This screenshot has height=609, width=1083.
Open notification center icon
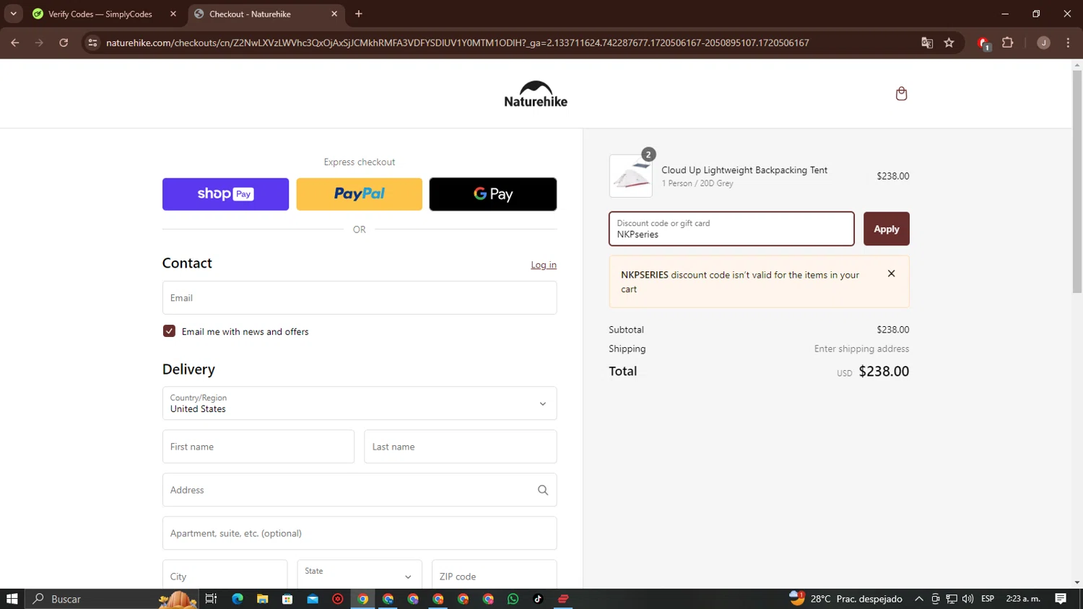click(x=1061, y=599)
